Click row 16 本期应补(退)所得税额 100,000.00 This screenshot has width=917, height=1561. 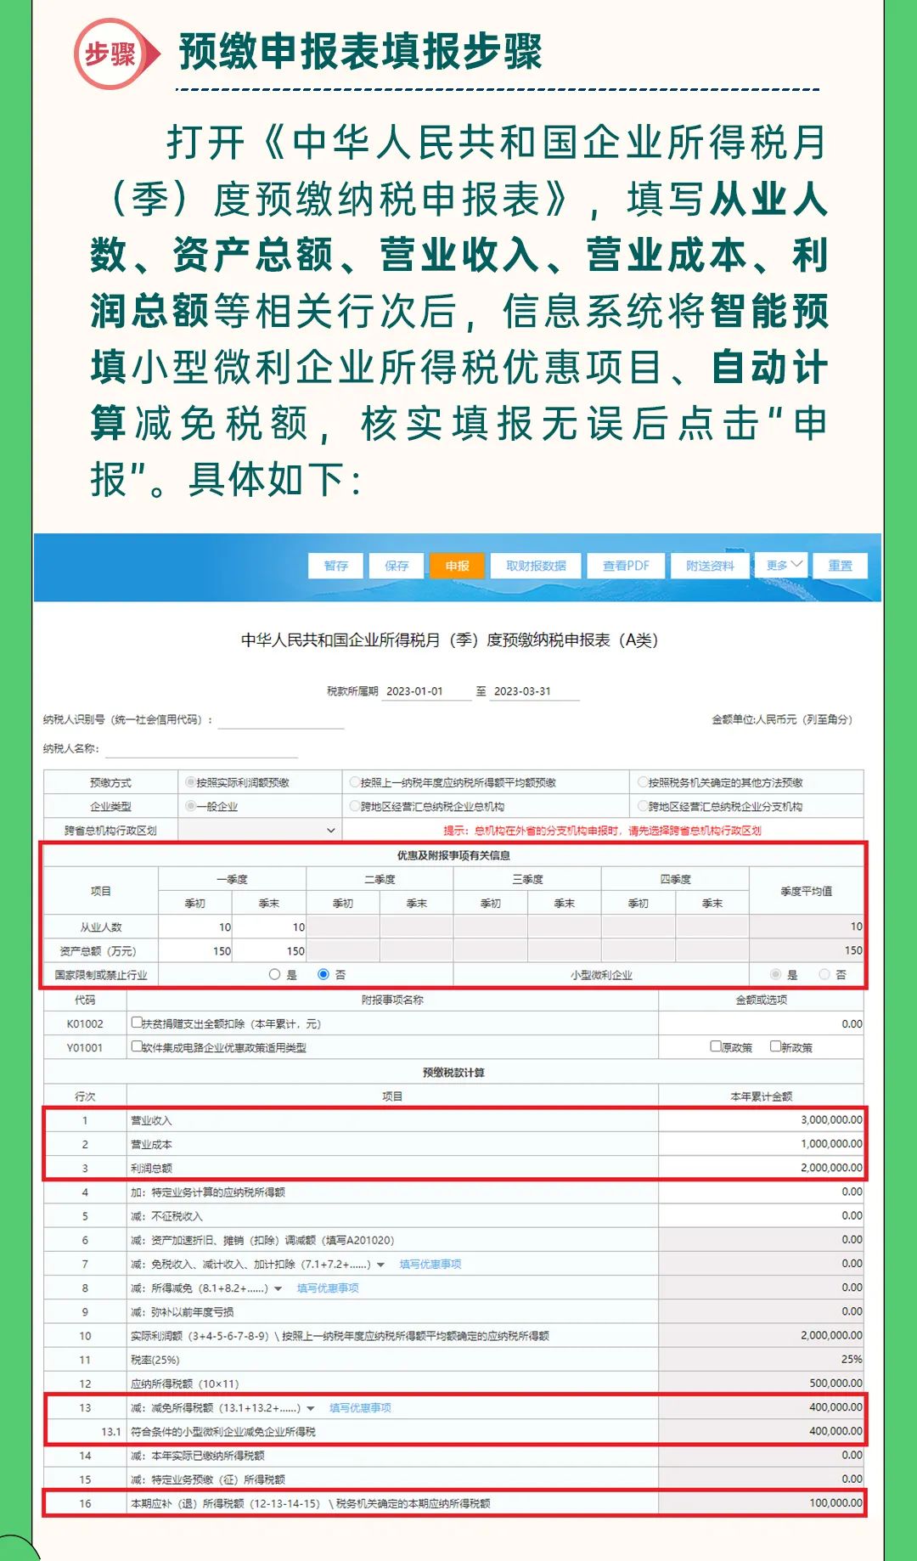[x=761, y=1502]
